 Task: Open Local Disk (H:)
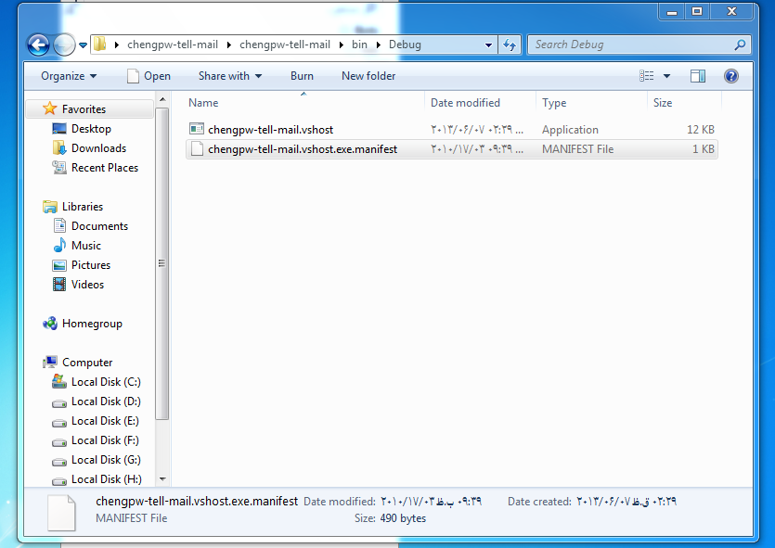pos(107,479)
